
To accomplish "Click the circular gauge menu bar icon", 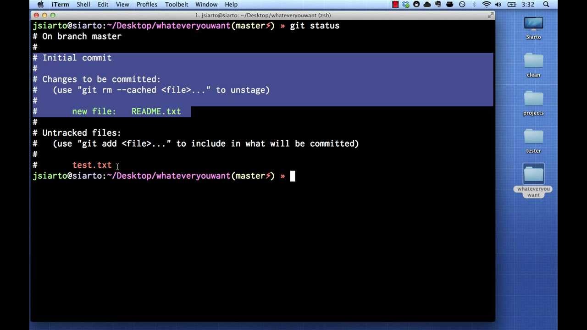I will [462, 5].
